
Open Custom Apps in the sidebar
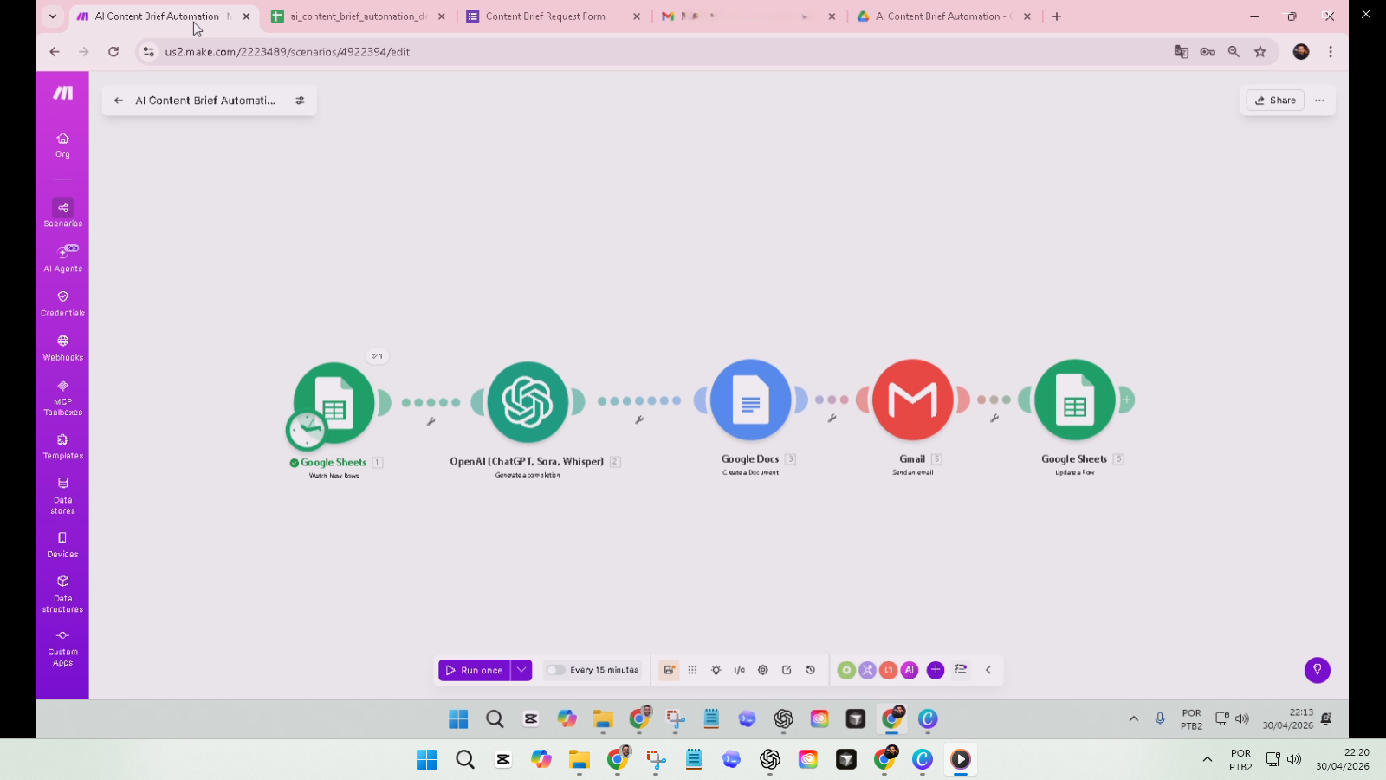tap(62, 648)
